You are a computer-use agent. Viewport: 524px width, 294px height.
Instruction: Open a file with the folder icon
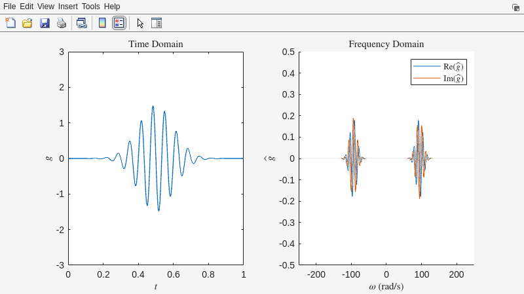tap(28, 23)
